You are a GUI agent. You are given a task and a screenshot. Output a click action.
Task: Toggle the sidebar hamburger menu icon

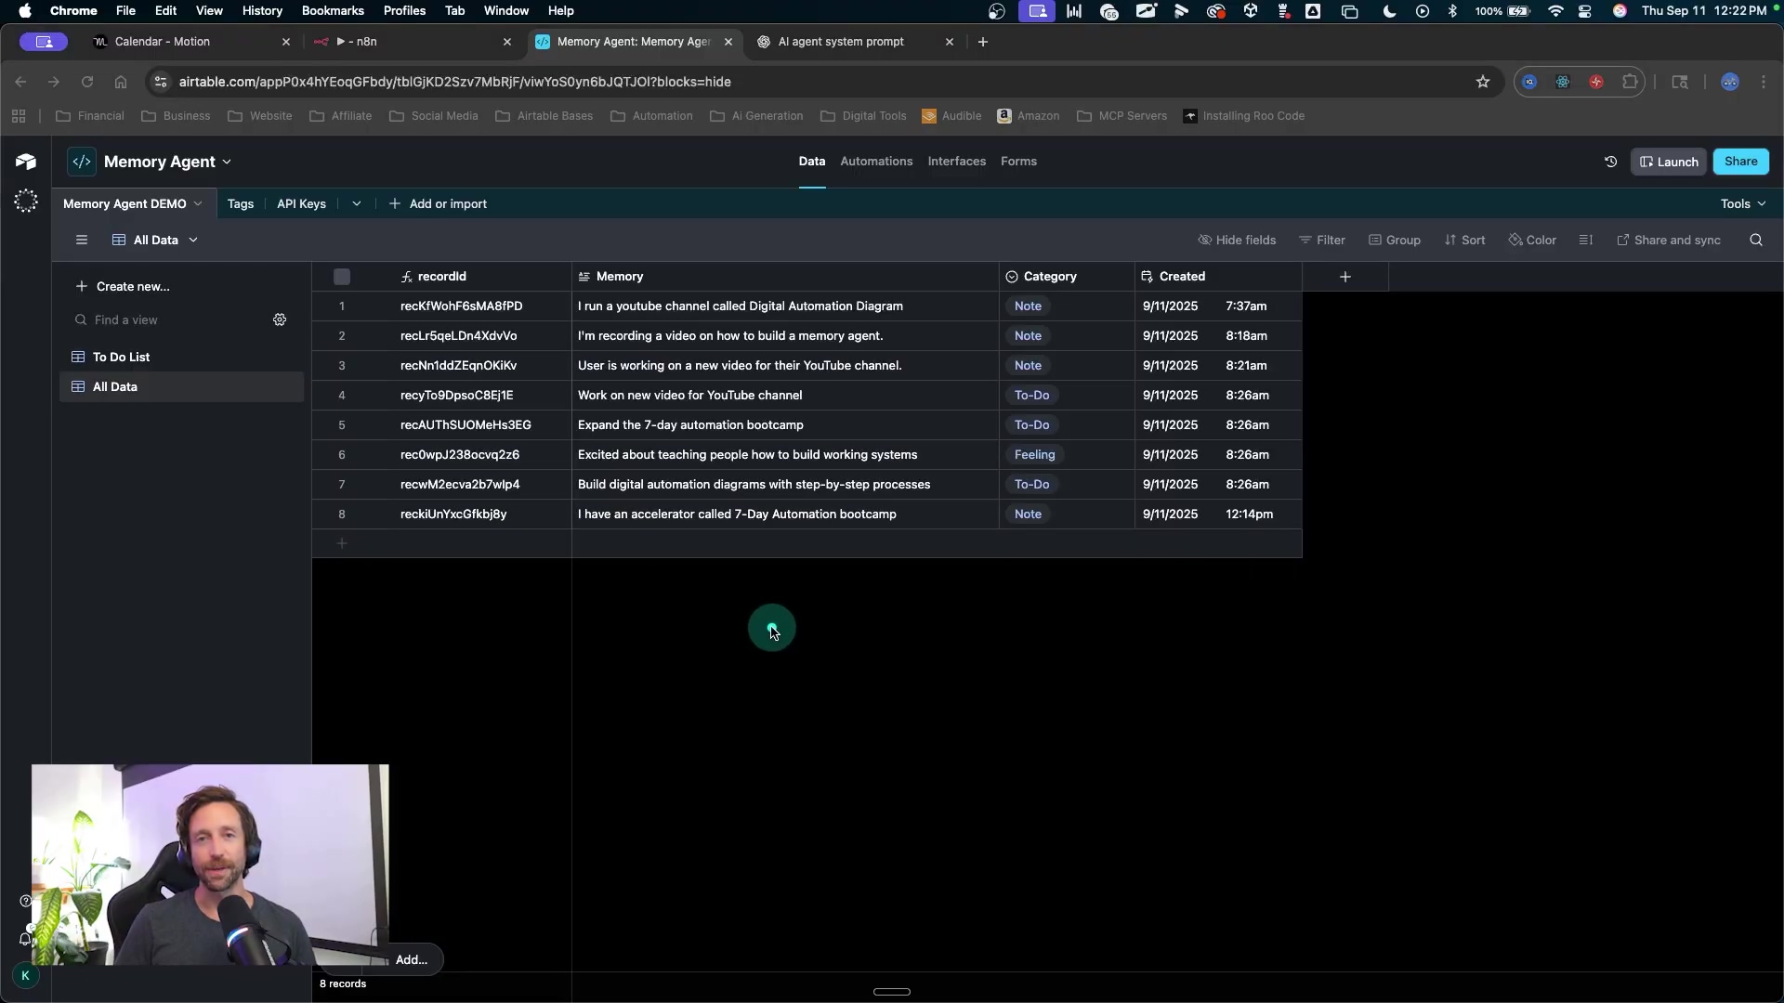(82, 240)
